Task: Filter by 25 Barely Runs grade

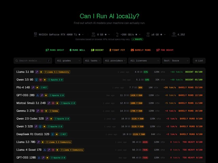Action: [x=141, y=50]
